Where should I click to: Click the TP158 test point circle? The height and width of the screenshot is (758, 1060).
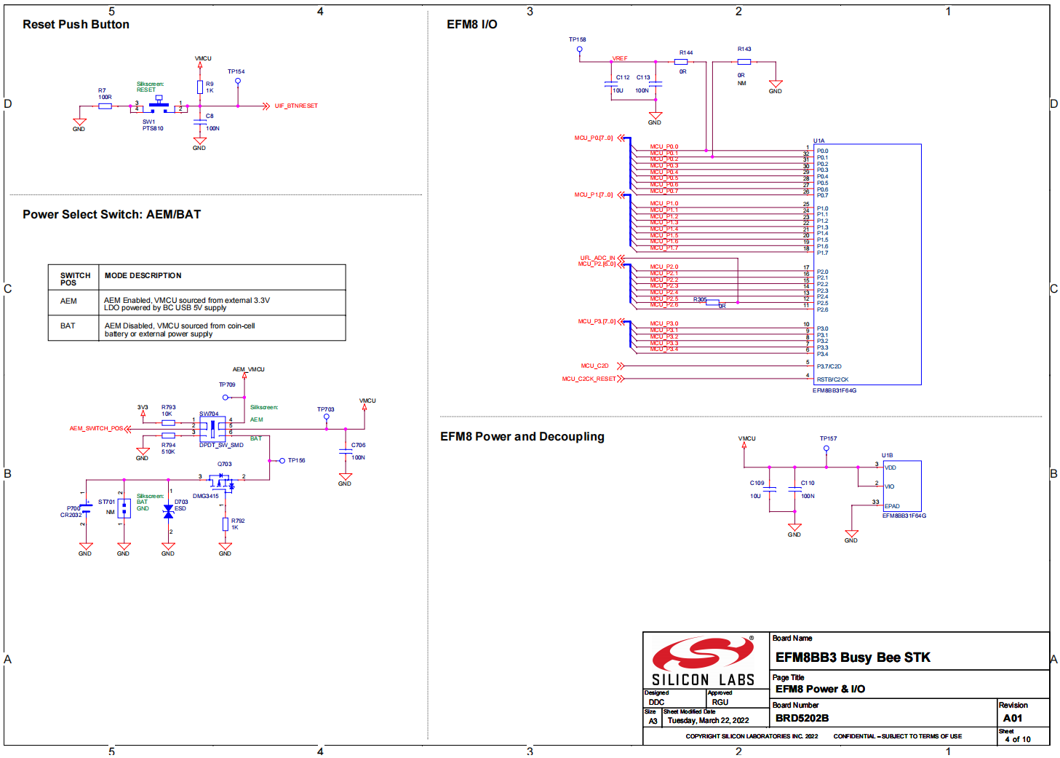coord(579,50)
